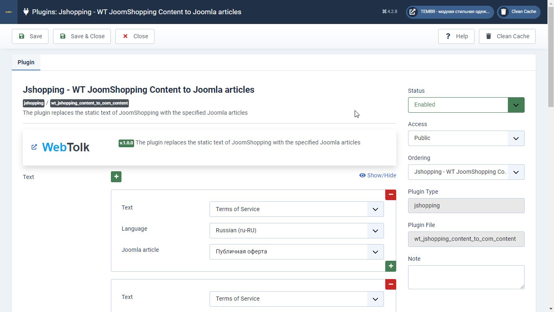
Task: Open the Status Enabled dropdown
Action: (x=466, y=105)
